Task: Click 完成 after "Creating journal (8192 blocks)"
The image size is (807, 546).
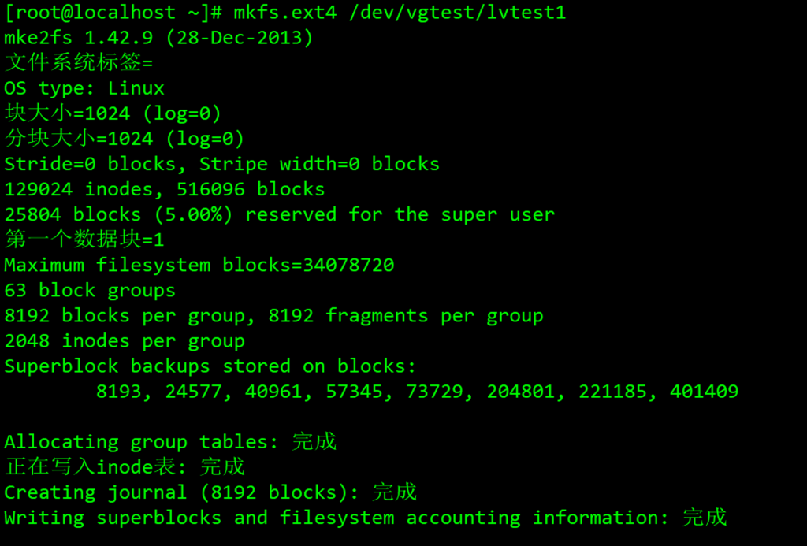Action: point(394,492)
